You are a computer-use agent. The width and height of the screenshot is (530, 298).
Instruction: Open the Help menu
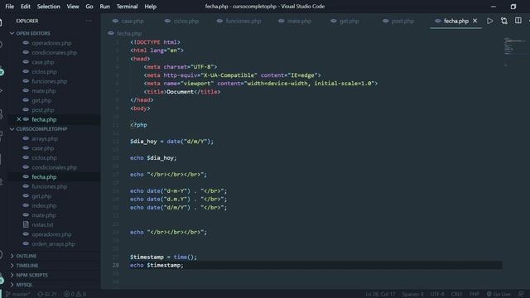click(x=151, y=7)
